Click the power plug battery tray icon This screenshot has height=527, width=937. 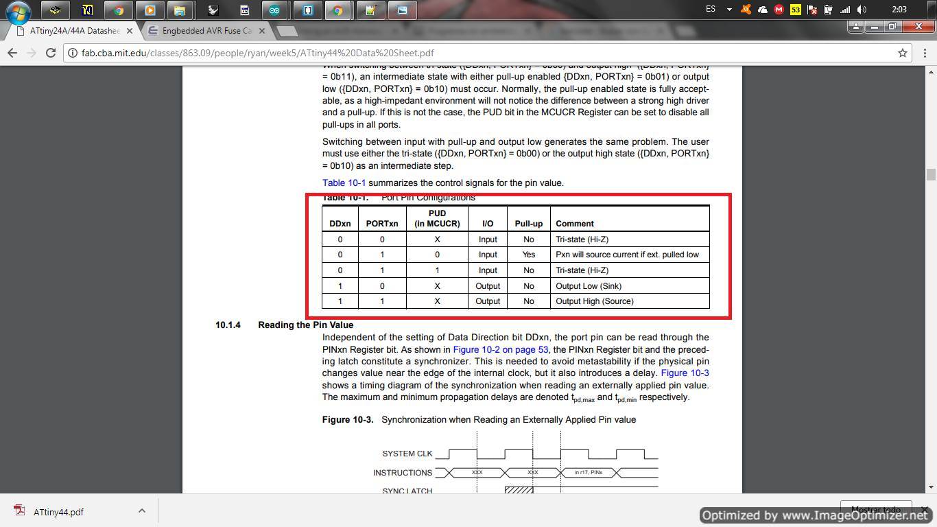[829, 10]
